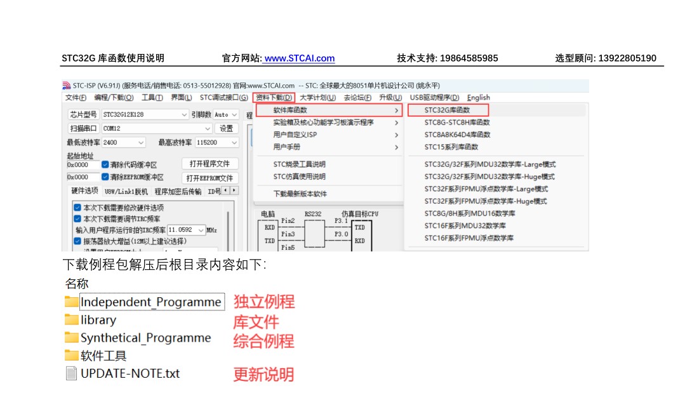The height and width of the screenshot is (400, 685).
Task: Uncheck 本次下载需要修改硬件选项
Action: [77, 208]
